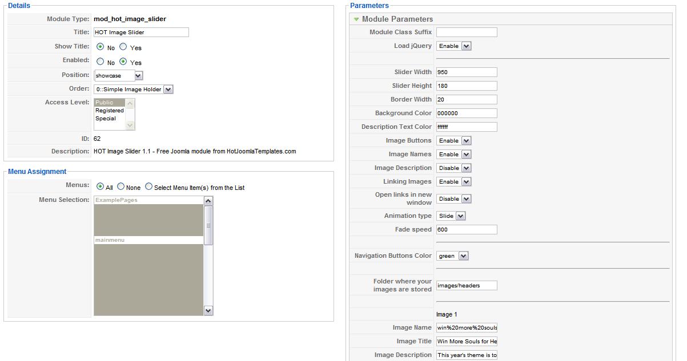Select 'Yes' for Show Title

pyautogui.click(x=123, y=47)
